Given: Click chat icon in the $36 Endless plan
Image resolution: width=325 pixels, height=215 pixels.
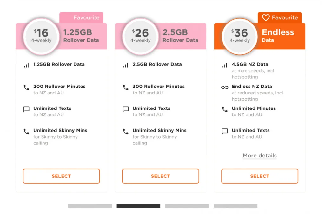Looking at the screenshot, I should pos(225,131).
